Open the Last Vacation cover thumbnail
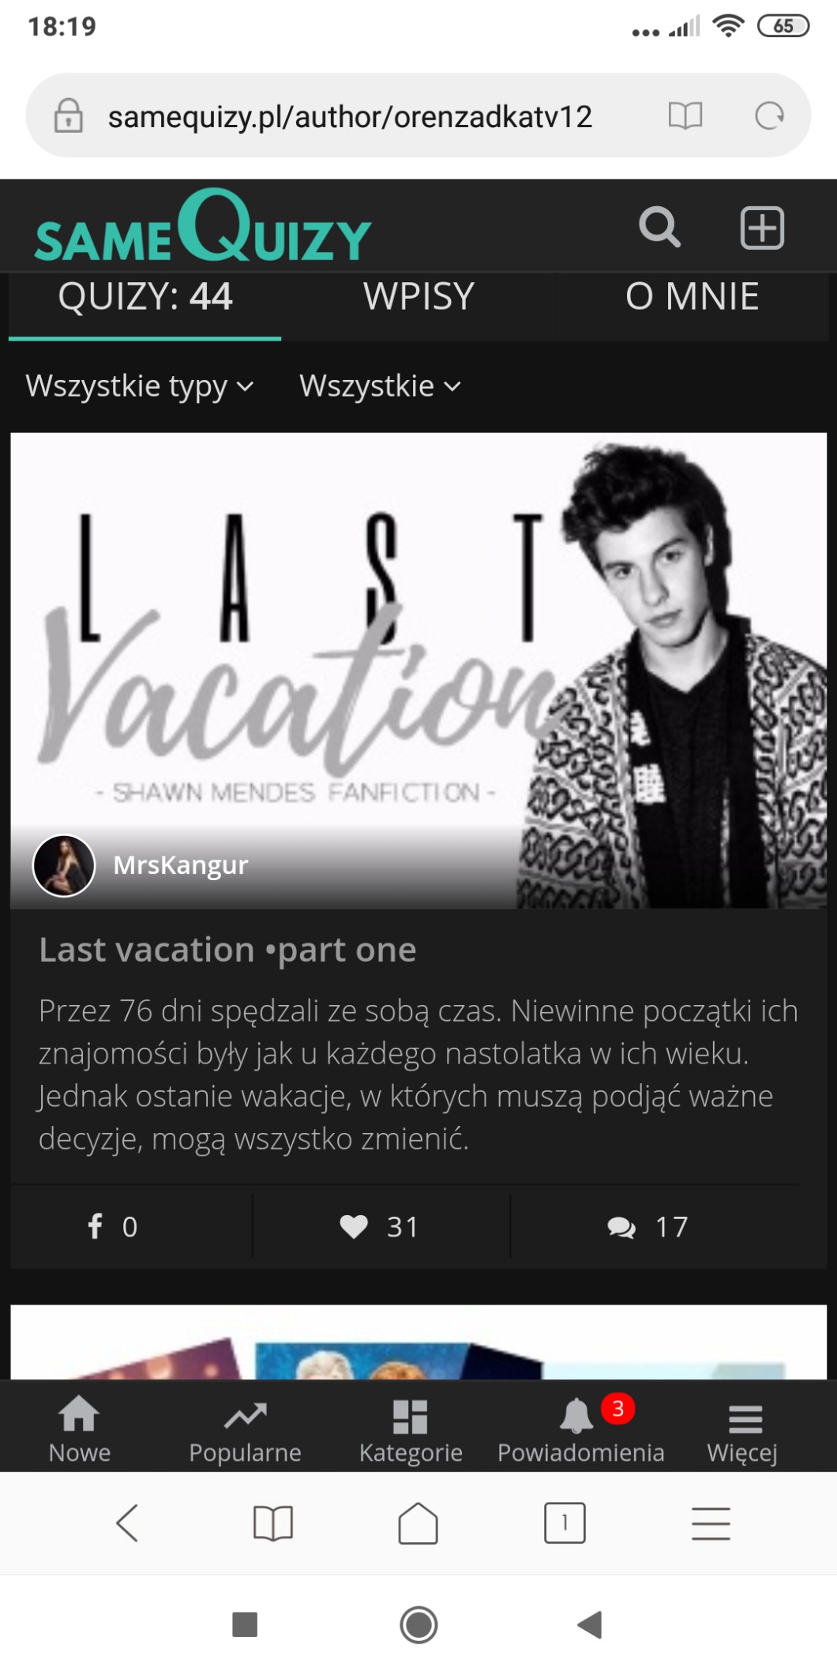 pos(418,670)
